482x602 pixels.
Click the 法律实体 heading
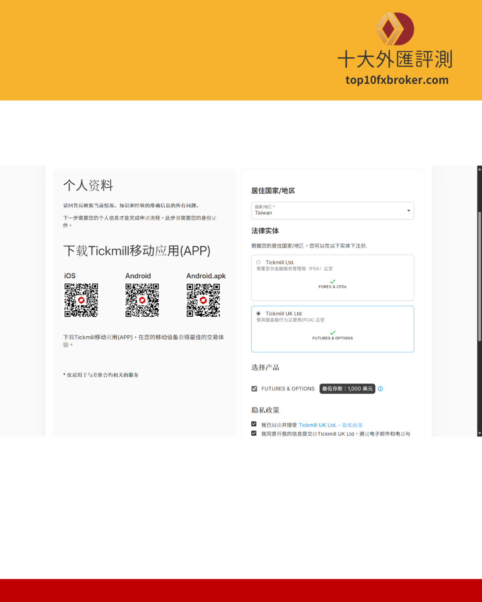[265, 231]
